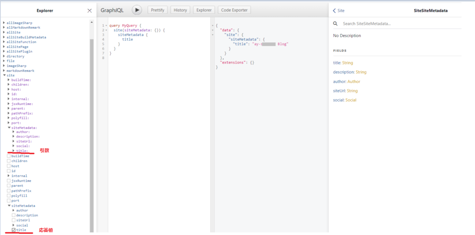Expand the purple title: argument

(x=13, y=151)
